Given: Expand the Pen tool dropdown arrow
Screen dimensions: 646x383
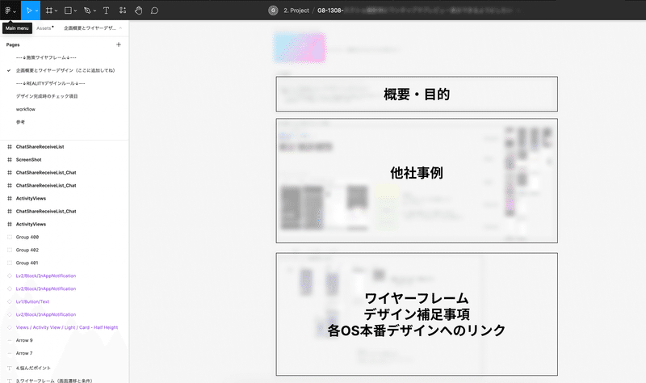Looking at the screenshot, I should pyautogui.click(x=94, y=11).
